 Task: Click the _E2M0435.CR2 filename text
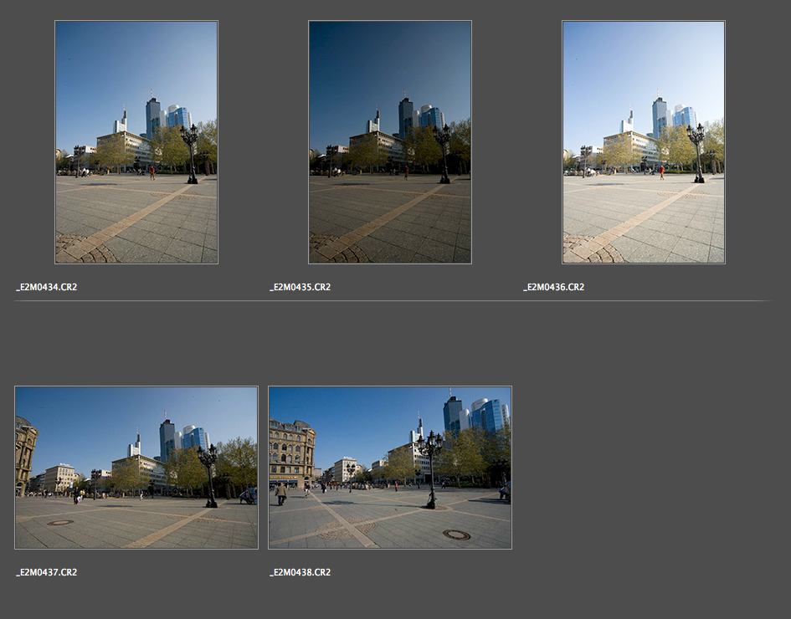(300, 287)
